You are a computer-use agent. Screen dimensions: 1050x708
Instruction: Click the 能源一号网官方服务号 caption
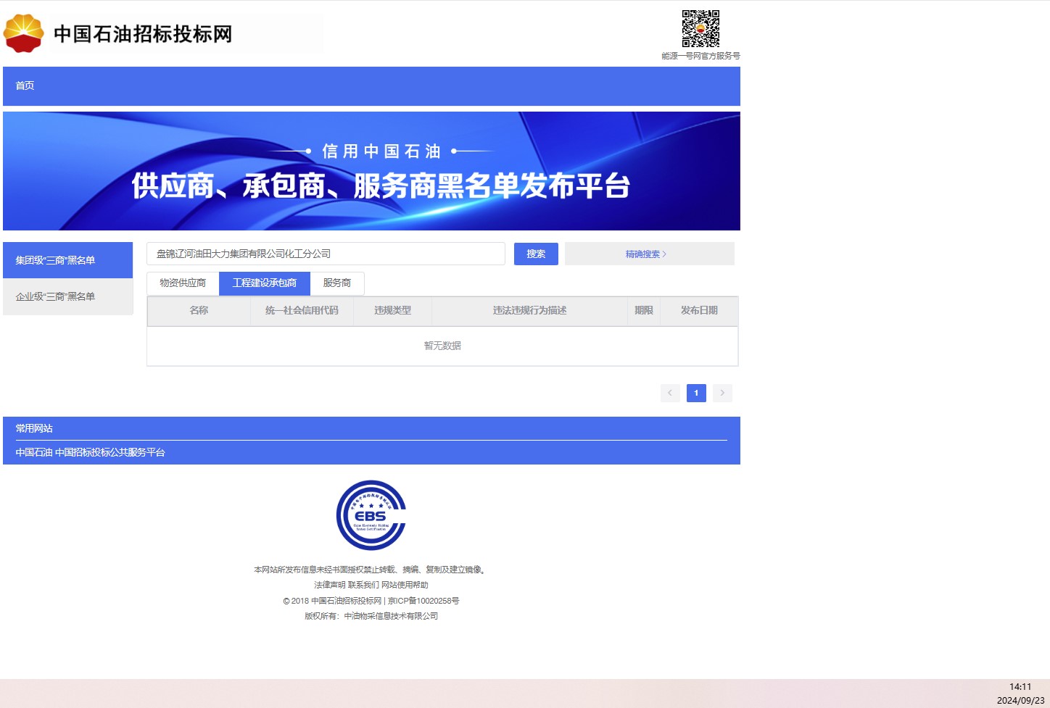point(700,56)
